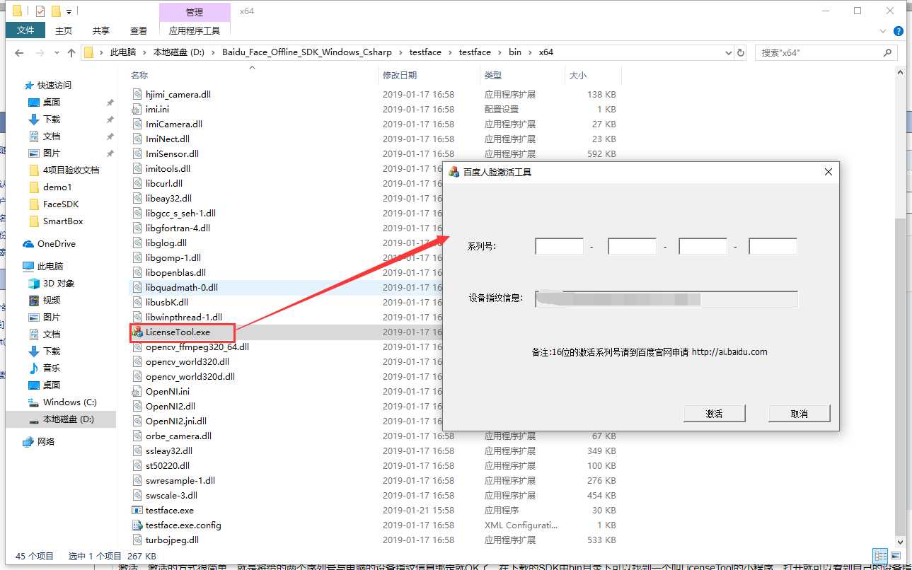
Task: Open 下载 under quick access
Action: pos(52,119)
